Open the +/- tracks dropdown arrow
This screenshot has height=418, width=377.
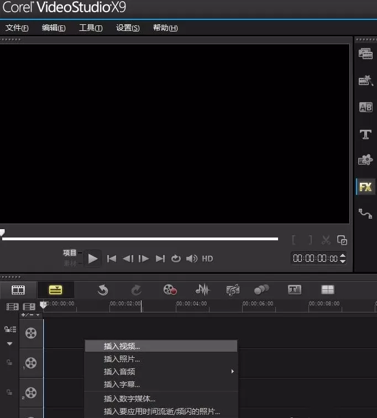[38, 315]
